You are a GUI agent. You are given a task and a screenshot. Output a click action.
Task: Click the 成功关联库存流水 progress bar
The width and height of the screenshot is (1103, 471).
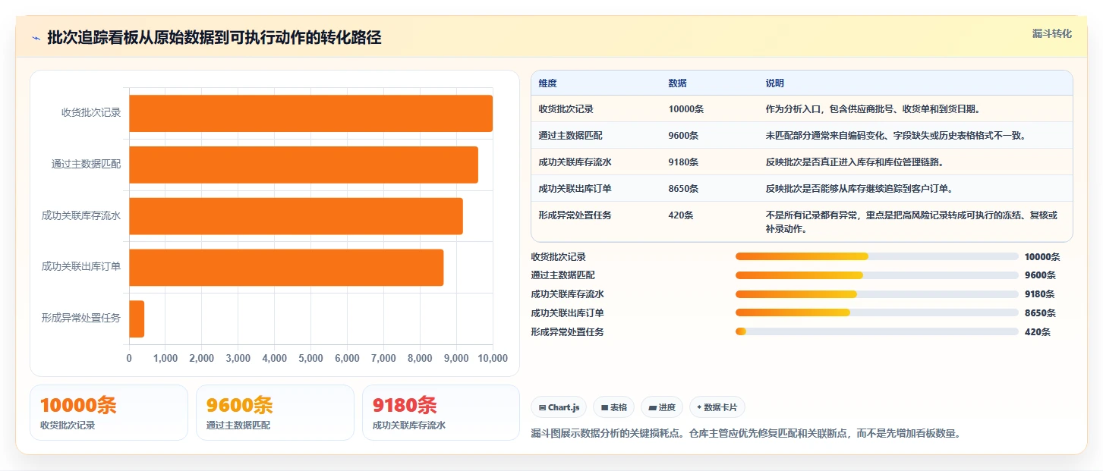point(877,294)
